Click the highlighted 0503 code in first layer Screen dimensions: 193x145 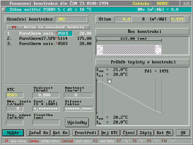pyautogui.click(x=63, y=33)
